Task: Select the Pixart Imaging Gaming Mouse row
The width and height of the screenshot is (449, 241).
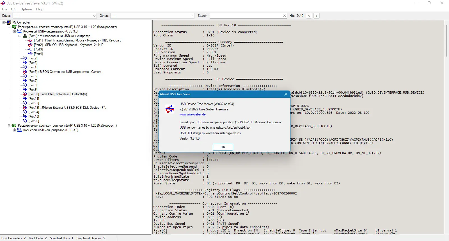Action: [78, 40]
